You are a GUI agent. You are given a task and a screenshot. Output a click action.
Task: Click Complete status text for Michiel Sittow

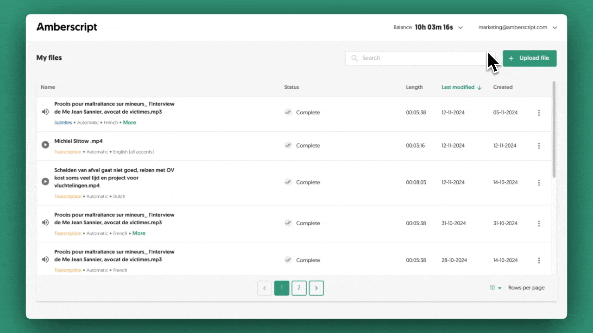[308, 145]
